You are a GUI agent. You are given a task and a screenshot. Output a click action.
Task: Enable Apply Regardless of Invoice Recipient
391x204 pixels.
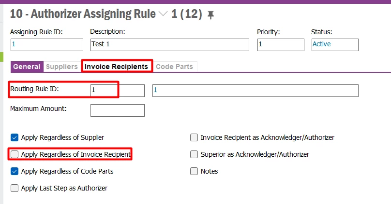coord(15,154)
